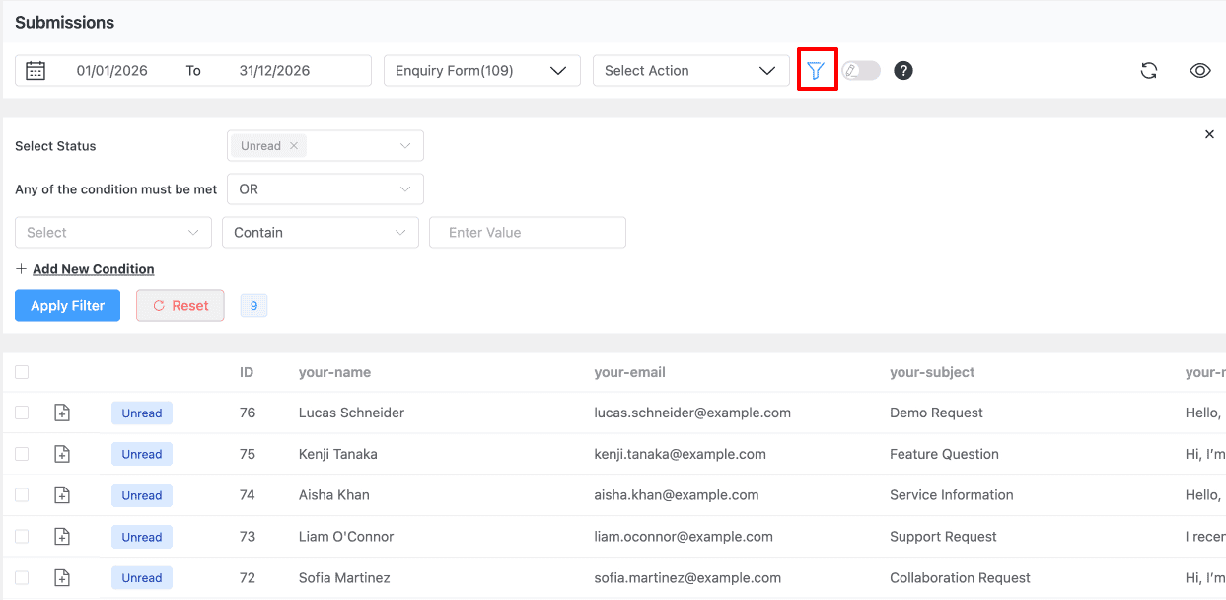Viewport: 1226px width, 600px height.
Task: Click email liam.oconnor@example.com
Action: [x=684, y=537]
